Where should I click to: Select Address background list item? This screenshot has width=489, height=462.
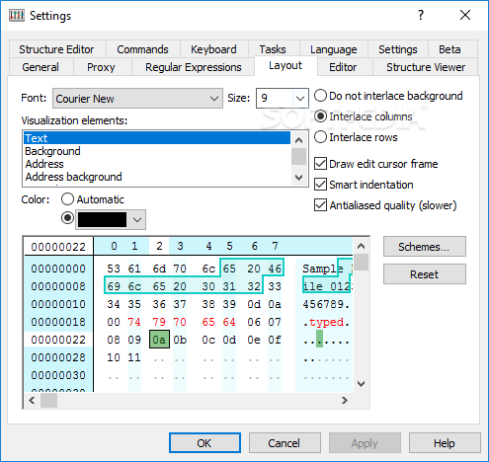157,177
